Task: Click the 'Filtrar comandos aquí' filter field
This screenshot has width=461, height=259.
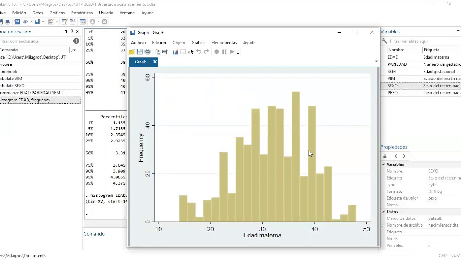Action: click(x=36, y=41)
